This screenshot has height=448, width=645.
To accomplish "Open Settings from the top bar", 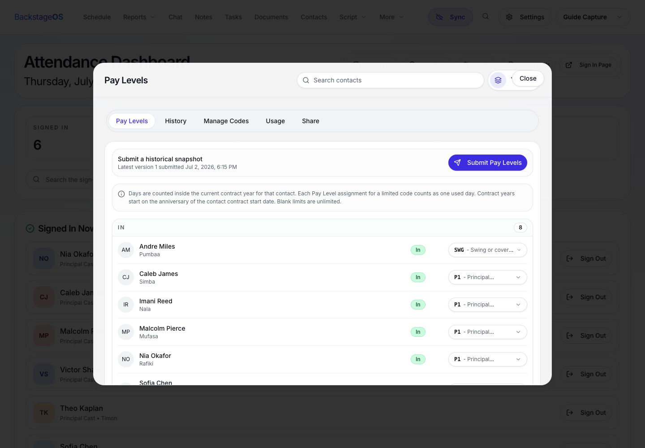I will [525, 17].
